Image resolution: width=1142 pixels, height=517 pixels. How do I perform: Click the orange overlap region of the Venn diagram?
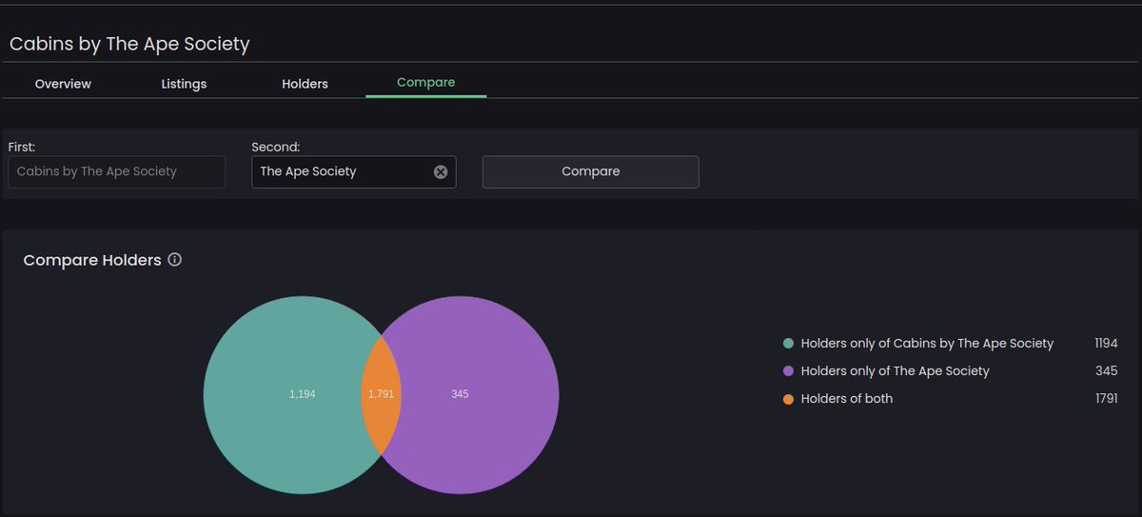[381, 394]
